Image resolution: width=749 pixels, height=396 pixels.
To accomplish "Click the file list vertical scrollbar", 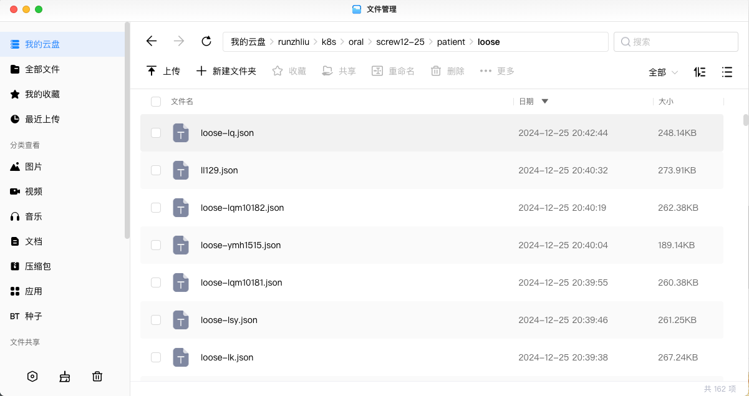I will [745, 120].
